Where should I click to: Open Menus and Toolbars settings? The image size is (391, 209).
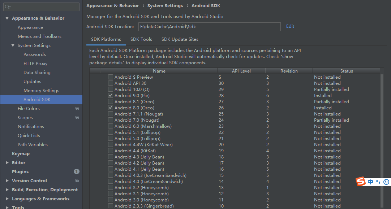(x=39, y=36)
